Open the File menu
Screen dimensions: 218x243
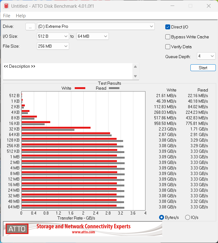tap(7, 16)
